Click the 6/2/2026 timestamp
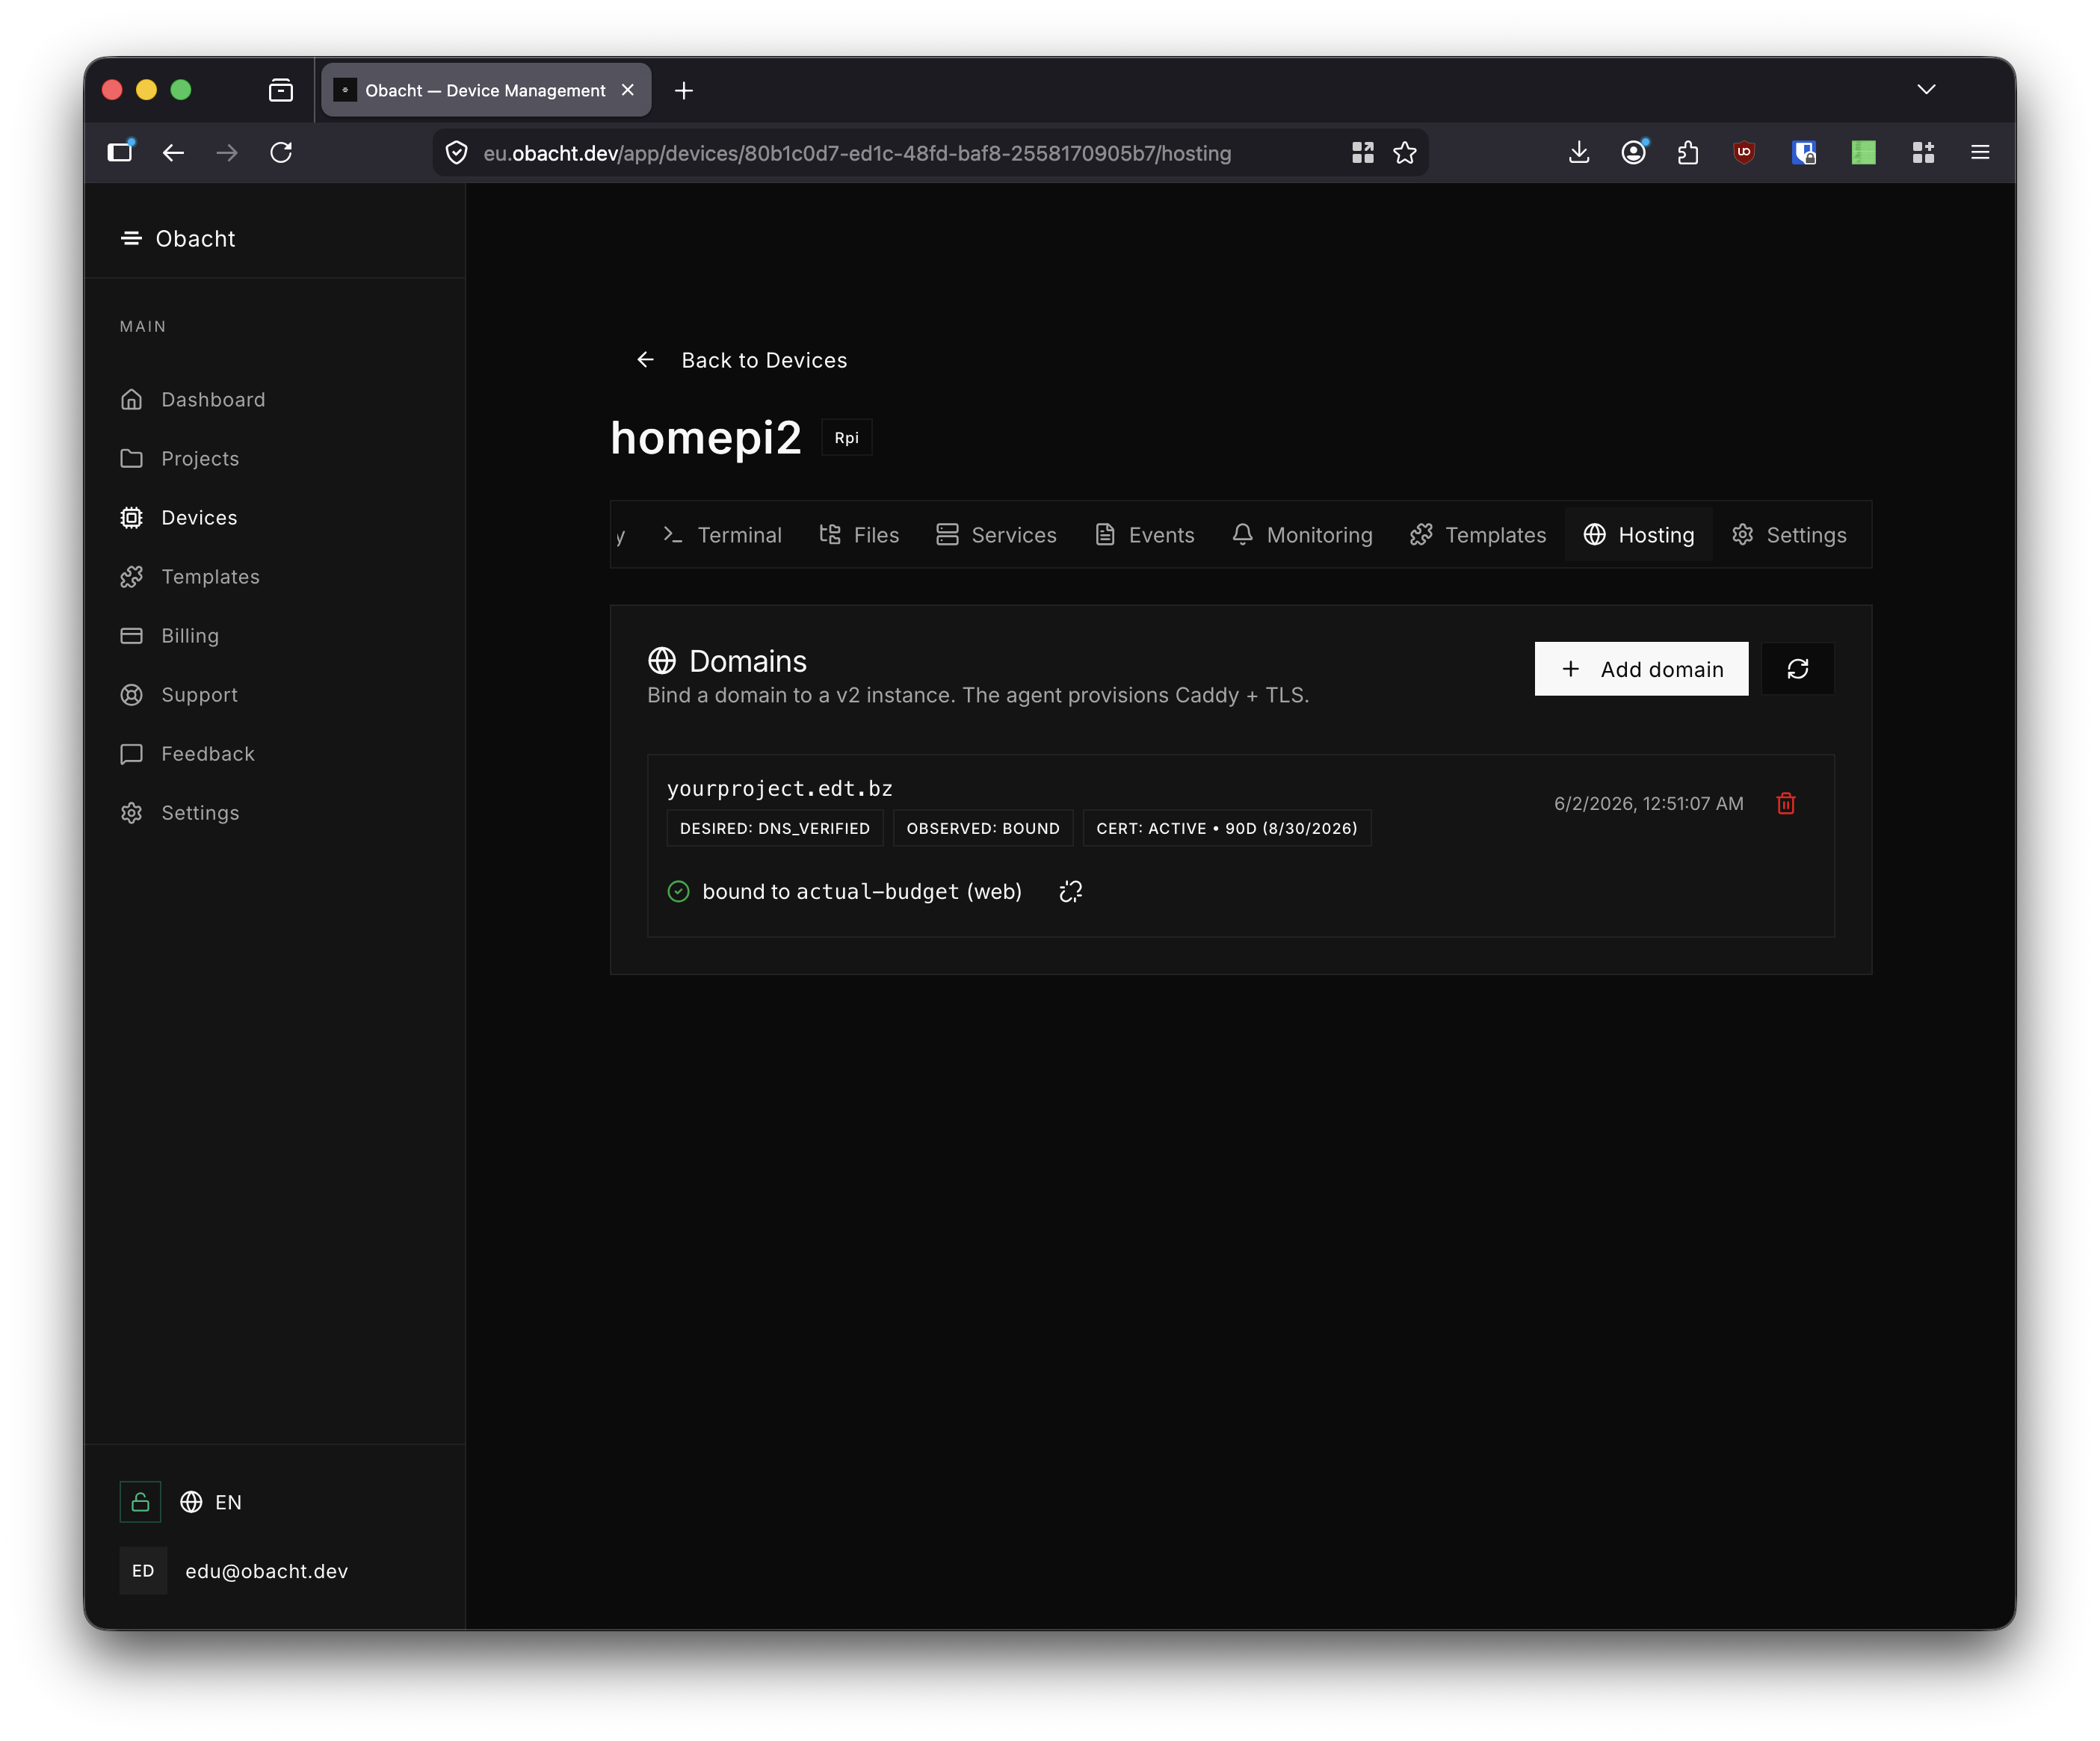Screen dimensions: 2100x1741 1649,803
